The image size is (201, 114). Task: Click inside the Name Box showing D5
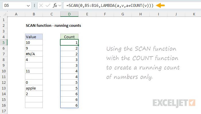[13, 6]
